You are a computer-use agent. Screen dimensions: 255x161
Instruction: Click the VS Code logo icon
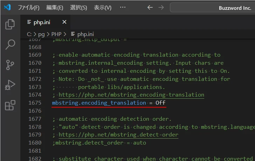[7, 7]
